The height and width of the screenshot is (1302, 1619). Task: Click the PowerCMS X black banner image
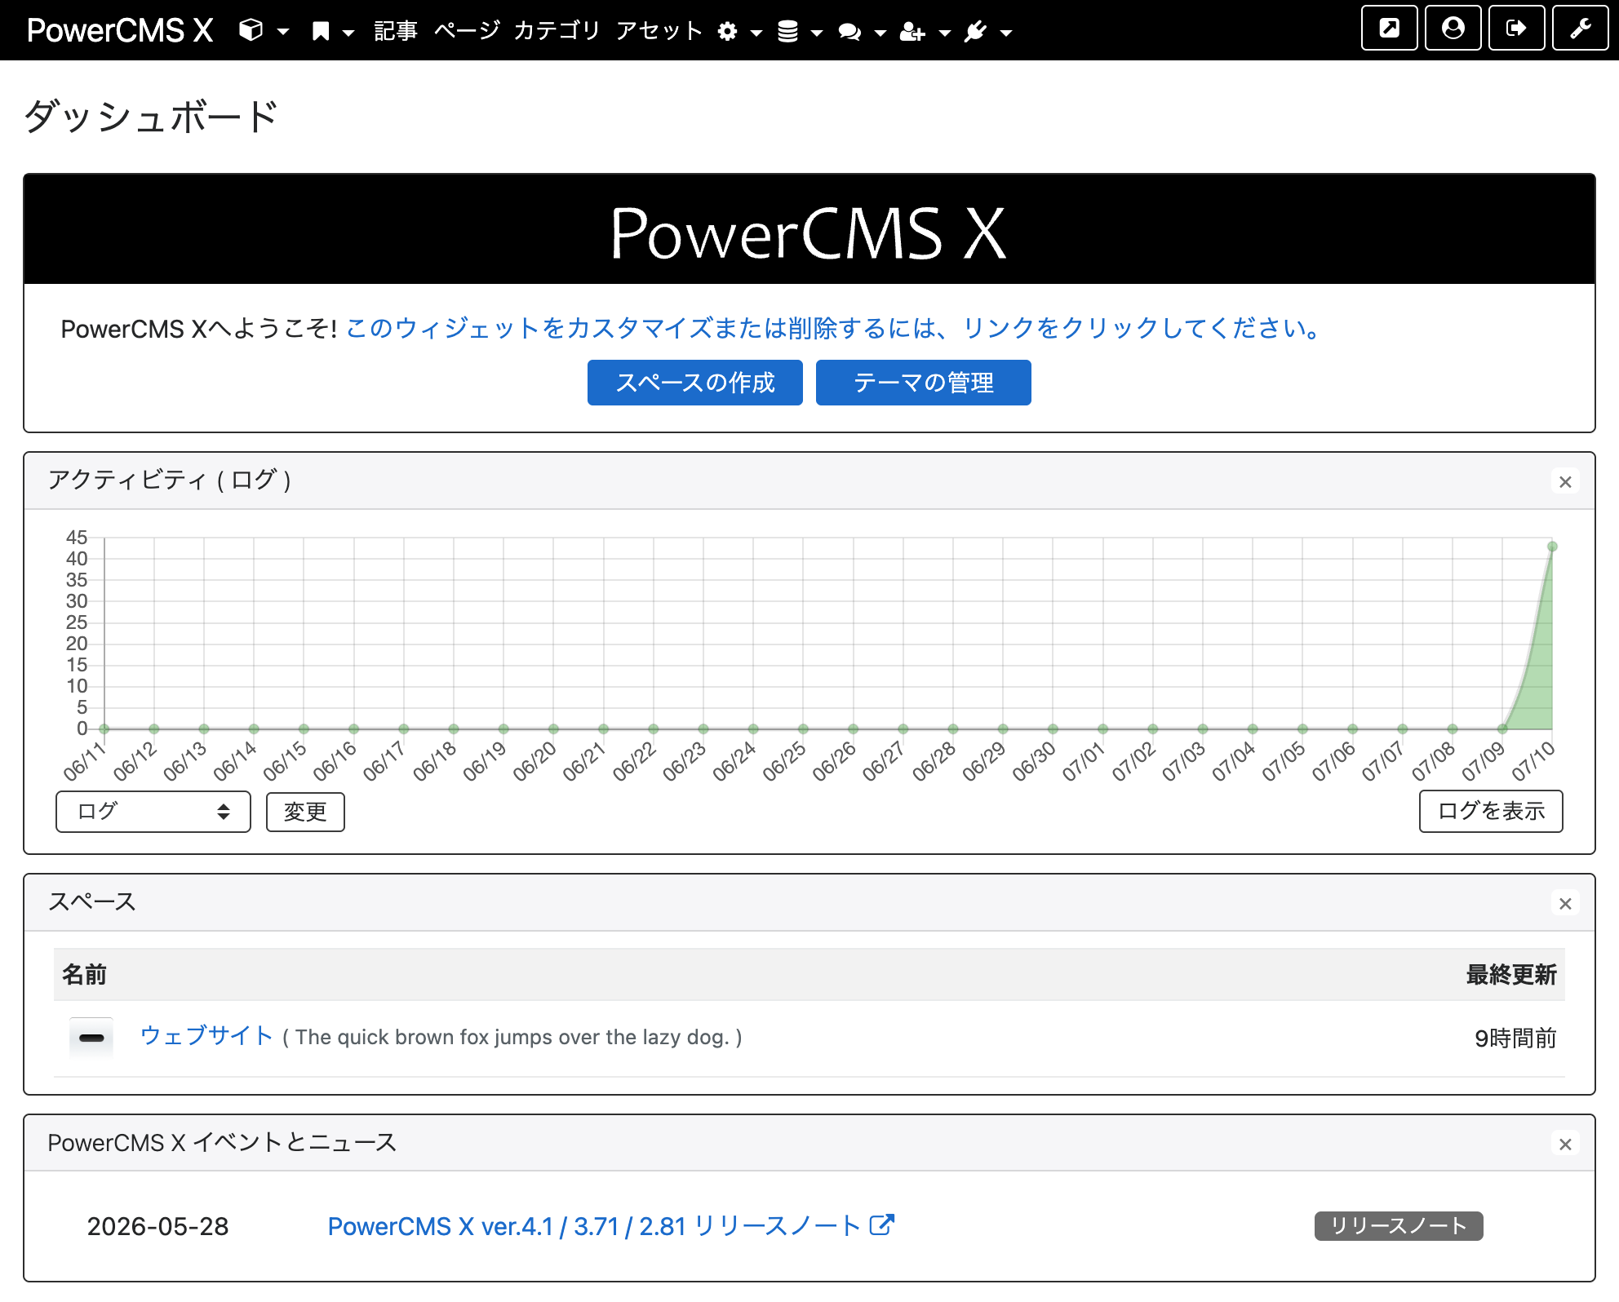[x=809, y=229]
